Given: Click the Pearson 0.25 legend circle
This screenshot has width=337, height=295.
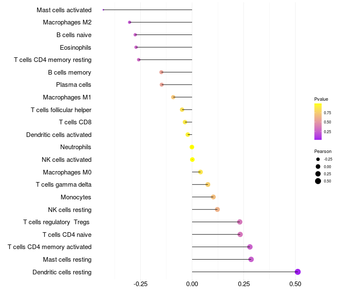Looking at the screenshot, I should click(318, 174).
